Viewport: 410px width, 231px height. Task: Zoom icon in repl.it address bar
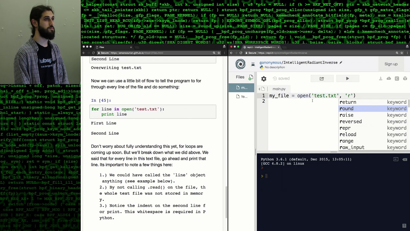point(397,53)
